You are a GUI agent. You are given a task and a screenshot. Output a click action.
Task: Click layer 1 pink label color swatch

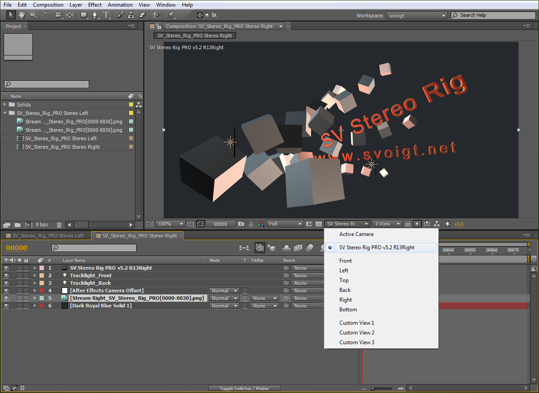pos(42,268)
